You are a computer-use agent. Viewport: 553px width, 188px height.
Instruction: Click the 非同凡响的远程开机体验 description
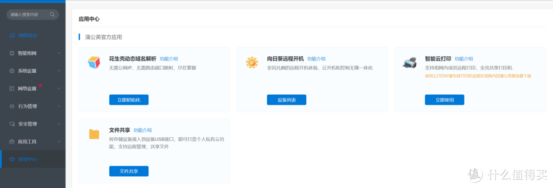320,68
